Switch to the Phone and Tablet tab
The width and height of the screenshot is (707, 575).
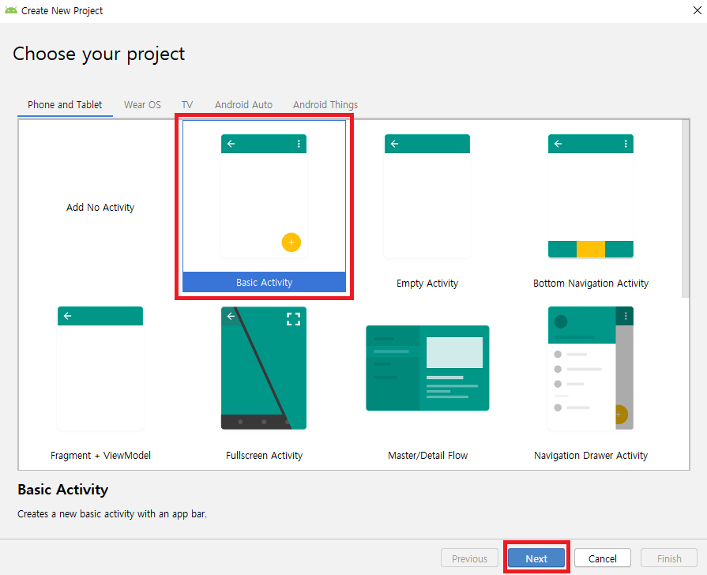click(x=65, y=104)
